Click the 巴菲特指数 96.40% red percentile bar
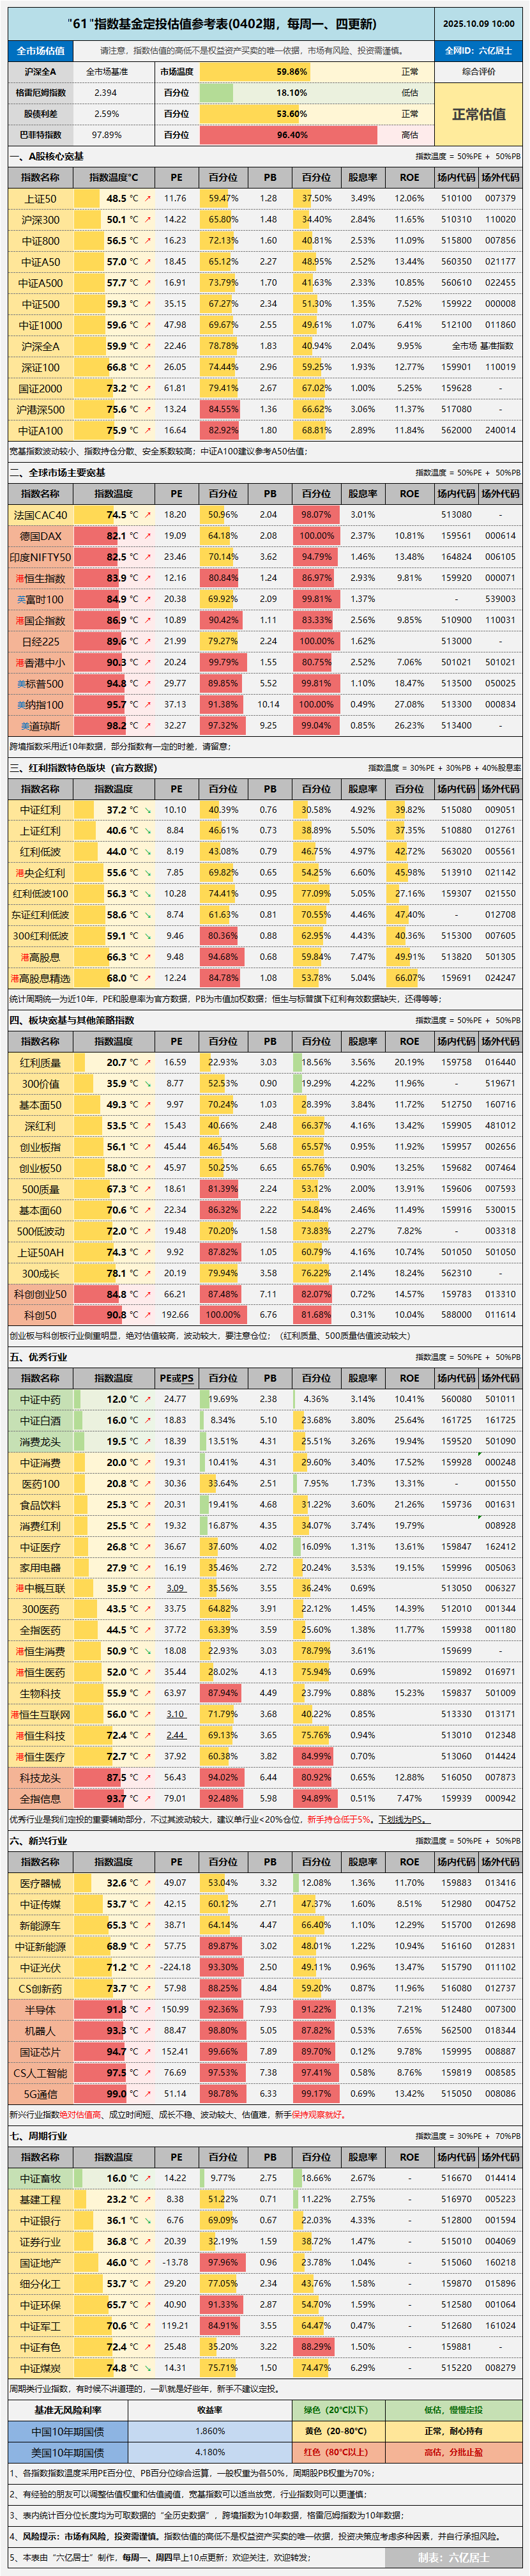This screenshot has height=2576, width=530. tap(292, 135)
